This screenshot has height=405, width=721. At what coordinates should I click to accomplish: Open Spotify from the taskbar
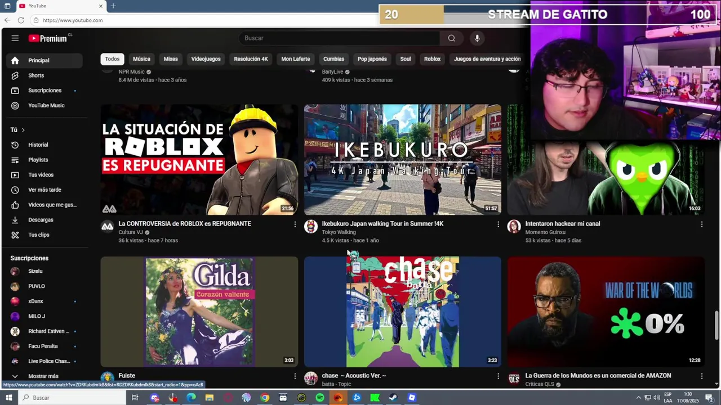coord(320,398)
